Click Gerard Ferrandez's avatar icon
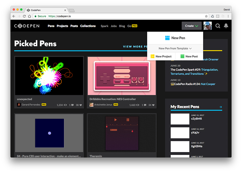The width and height of the screenshot is (242, 171). (19, 105)
